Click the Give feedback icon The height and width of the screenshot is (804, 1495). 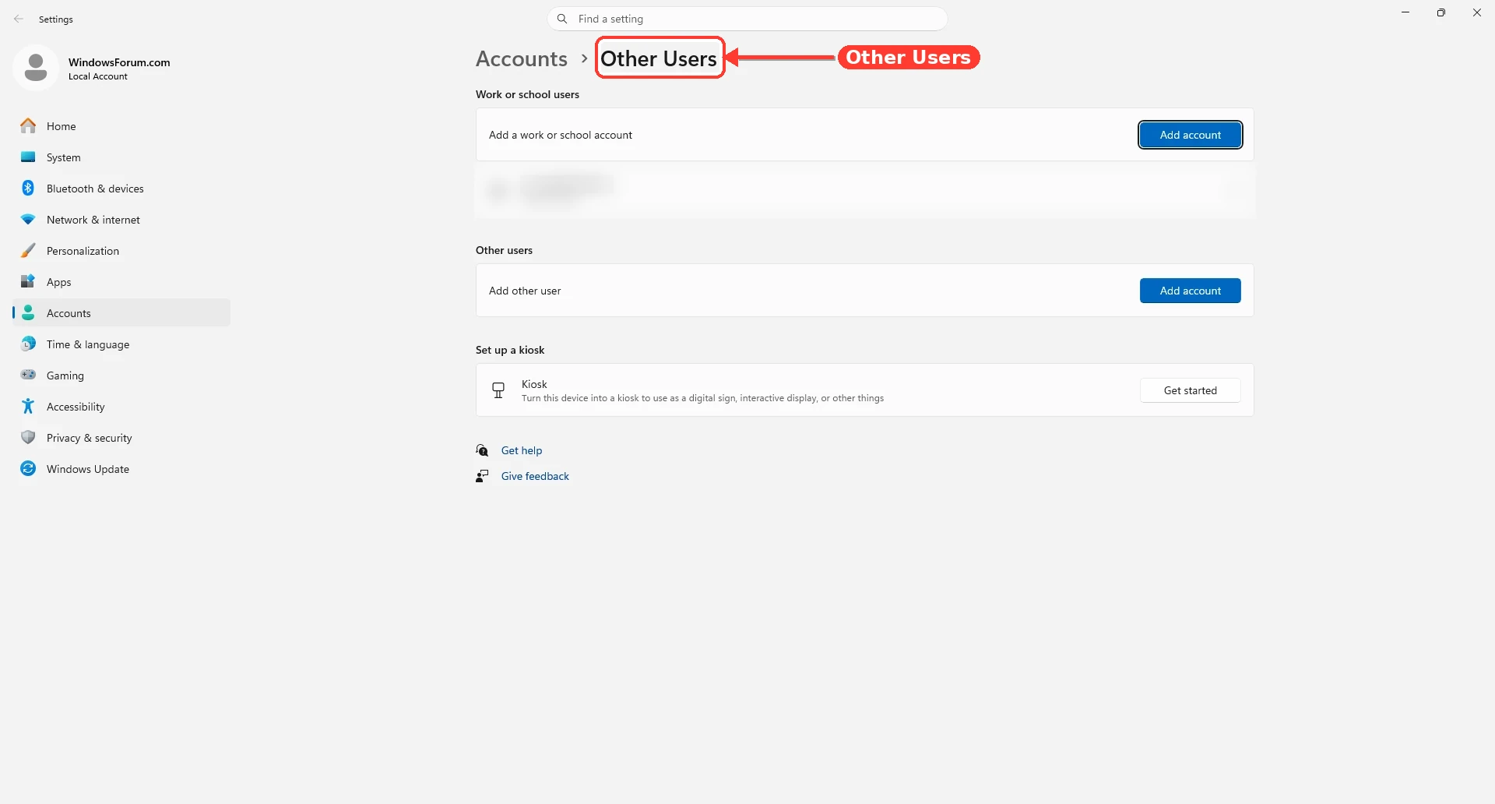point(482,476)
